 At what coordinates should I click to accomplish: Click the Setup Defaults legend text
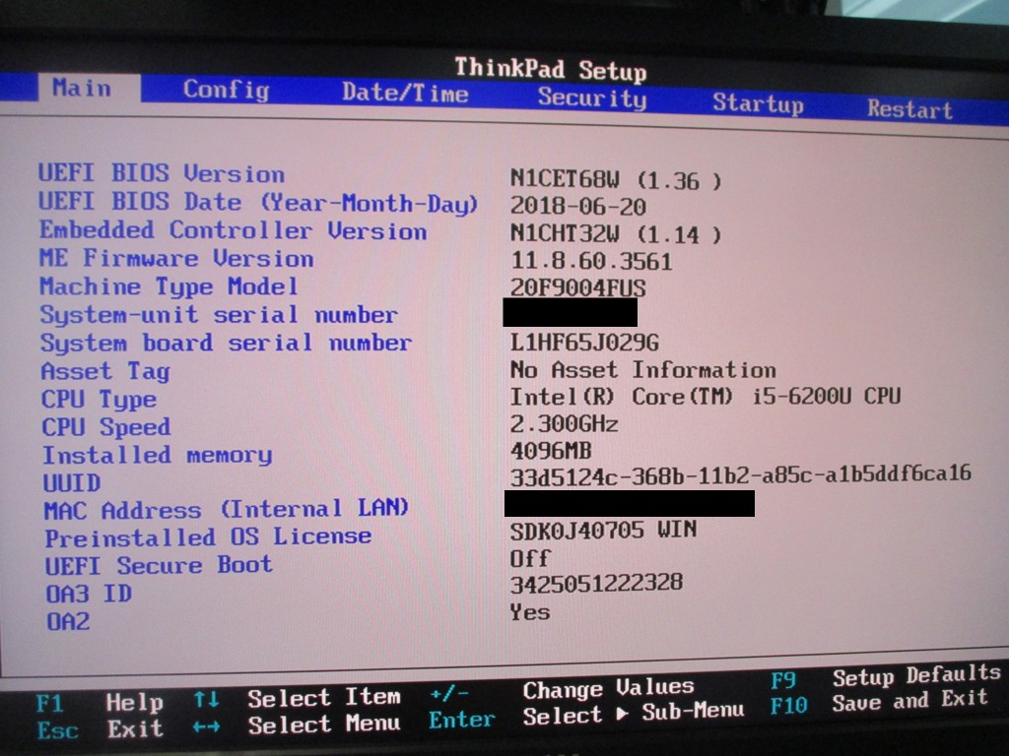[917, 675]
